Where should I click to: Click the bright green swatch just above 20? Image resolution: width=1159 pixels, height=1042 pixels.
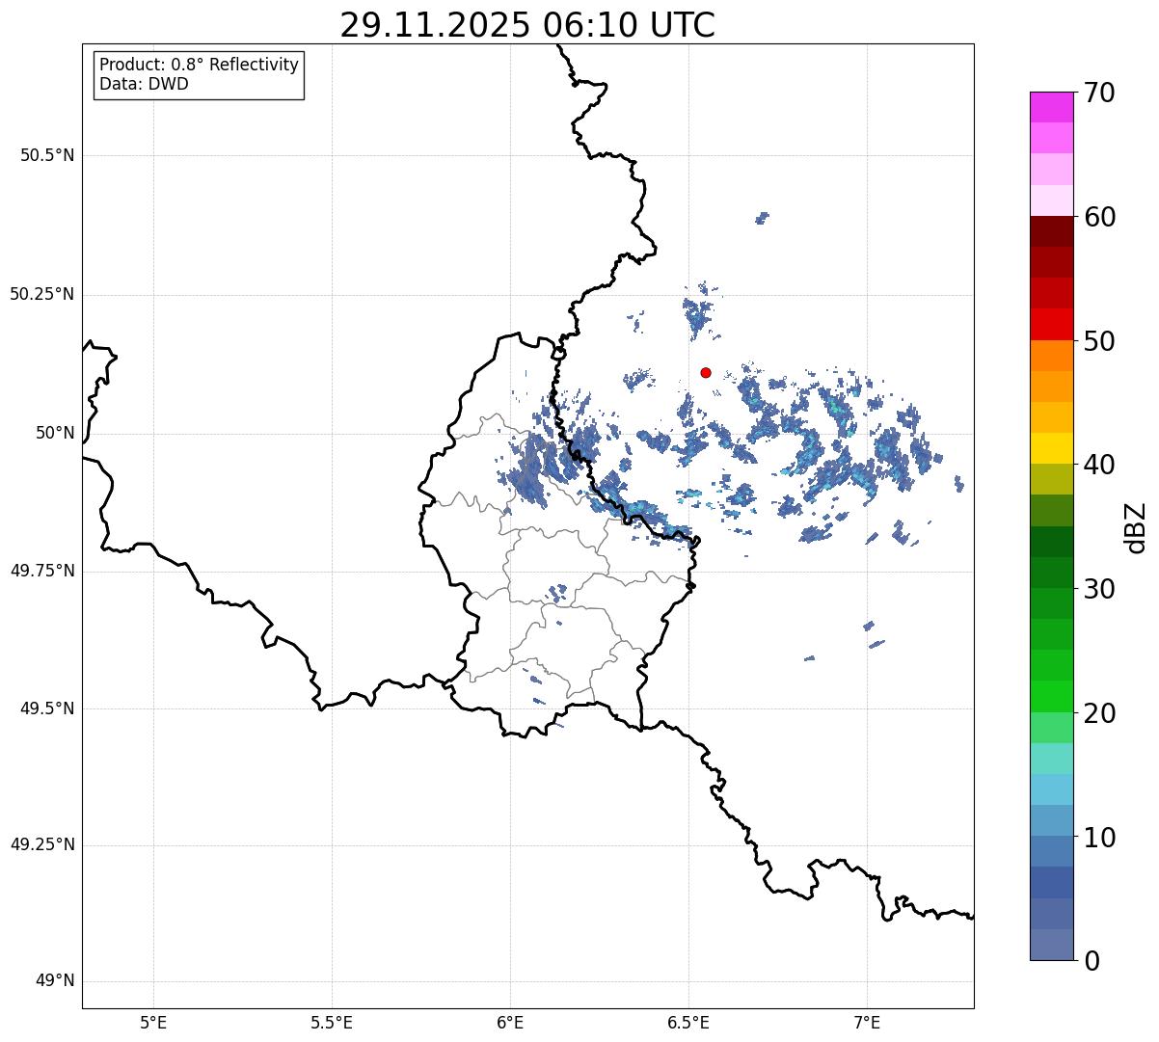pos(1051,697)
